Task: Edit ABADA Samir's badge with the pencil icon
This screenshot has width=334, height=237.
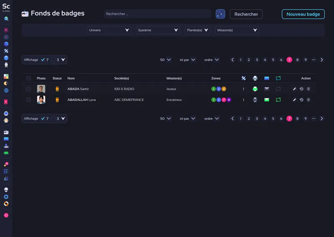Action: [294, 89]
